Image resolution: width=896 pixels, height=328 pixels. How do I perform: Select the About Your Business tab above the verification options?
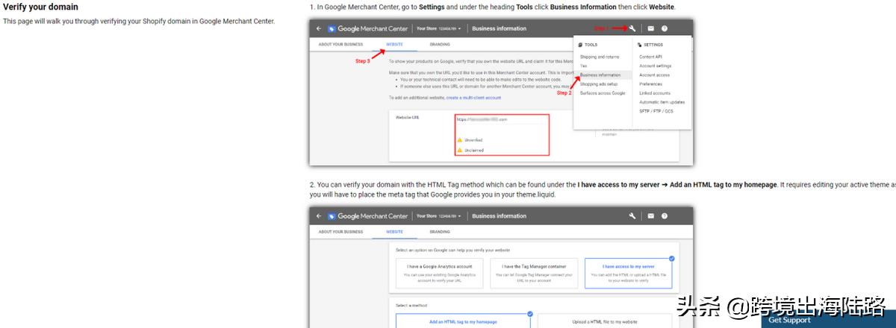tap(341, 232)
